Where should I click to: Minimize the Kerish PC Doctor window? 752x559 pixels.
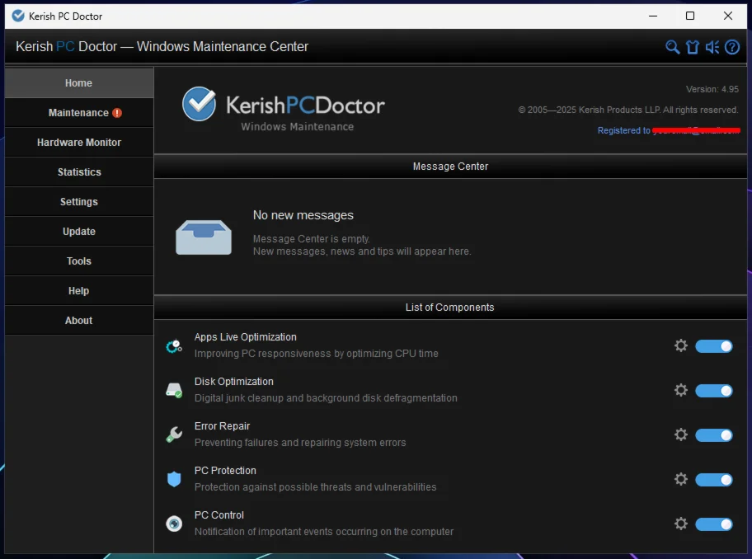pos(653,16)
